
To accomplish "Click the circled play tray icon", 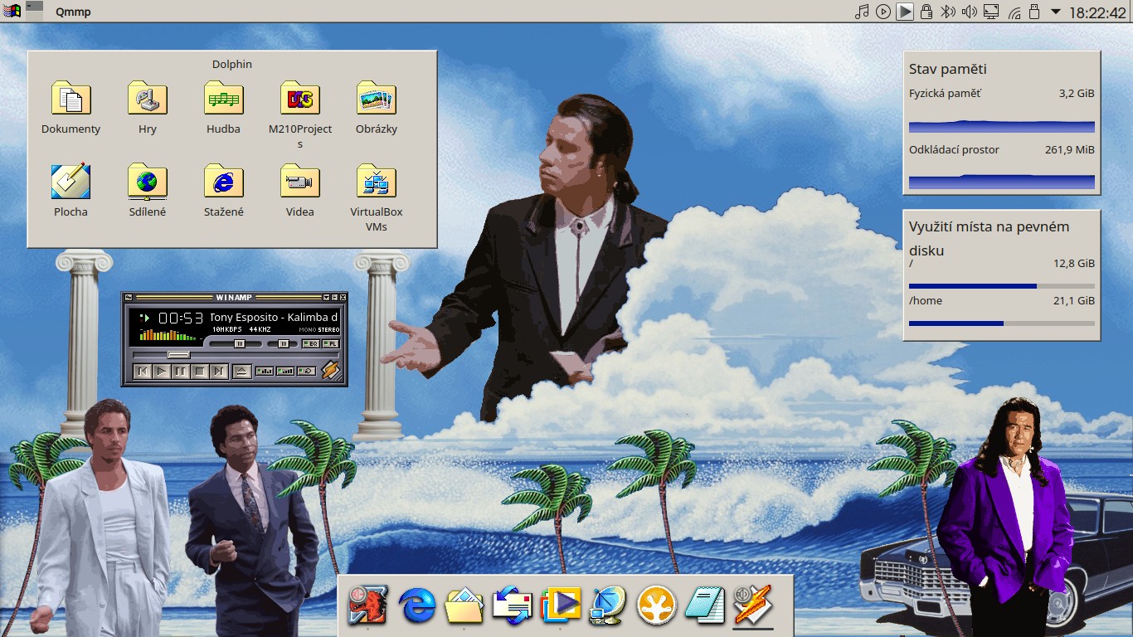I will click(883, 12).
